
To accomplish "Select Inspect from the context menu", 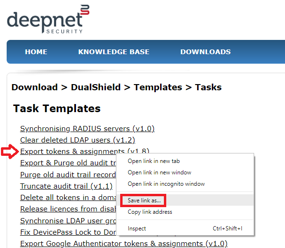I will tap(185, 229).
